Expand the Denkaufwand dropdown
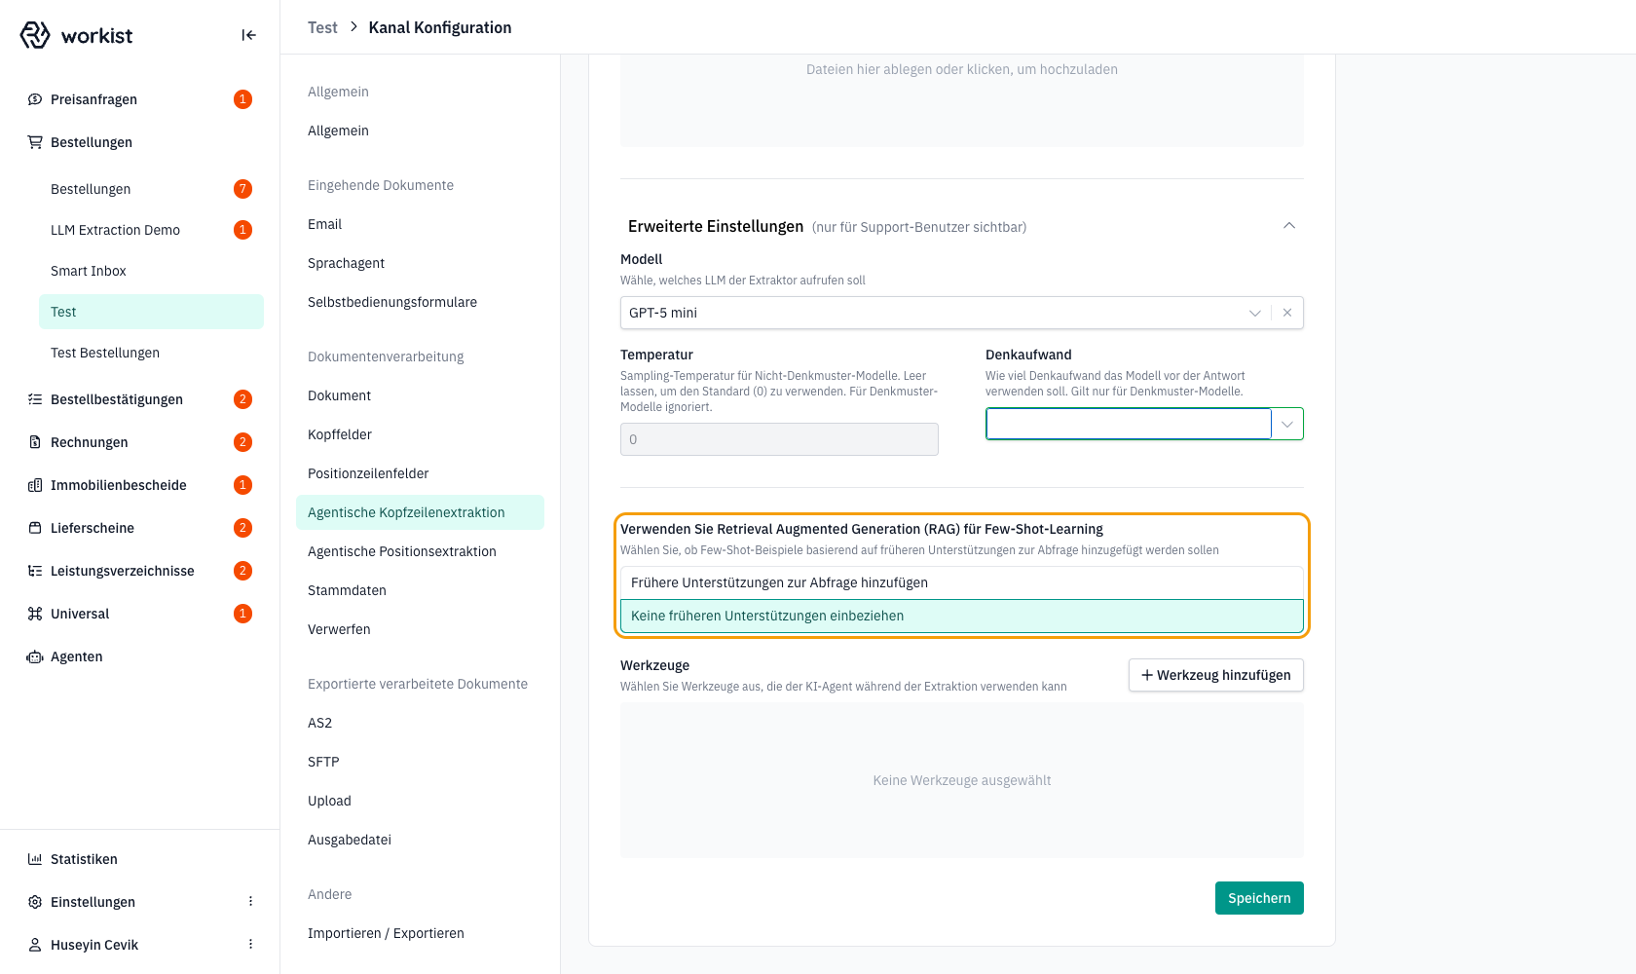This screenshot has height=974, width=1636. coord(1287,424)
